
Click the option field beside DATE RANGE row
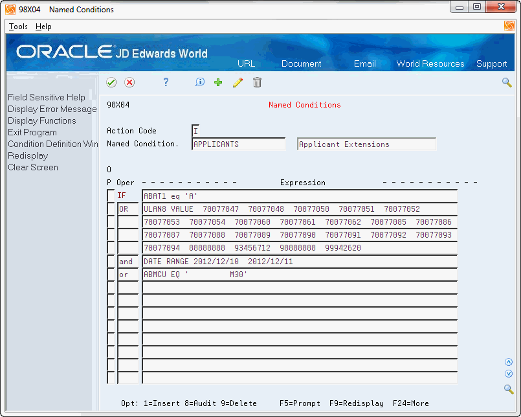[x=111, y=262]
